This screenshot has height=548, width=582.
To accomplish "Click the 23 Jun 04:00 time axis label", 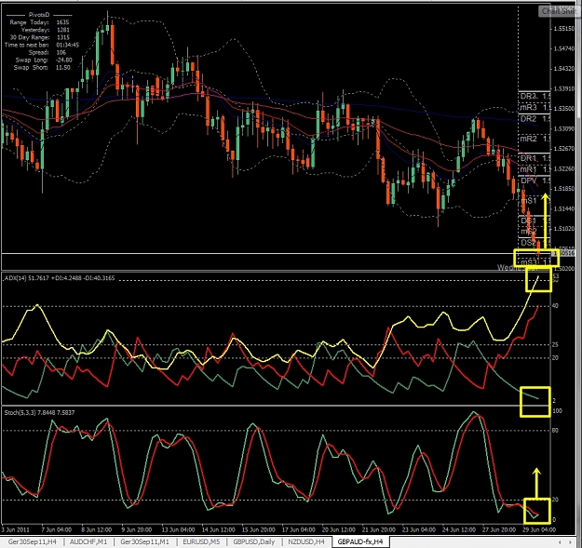I will pos(419,529).
